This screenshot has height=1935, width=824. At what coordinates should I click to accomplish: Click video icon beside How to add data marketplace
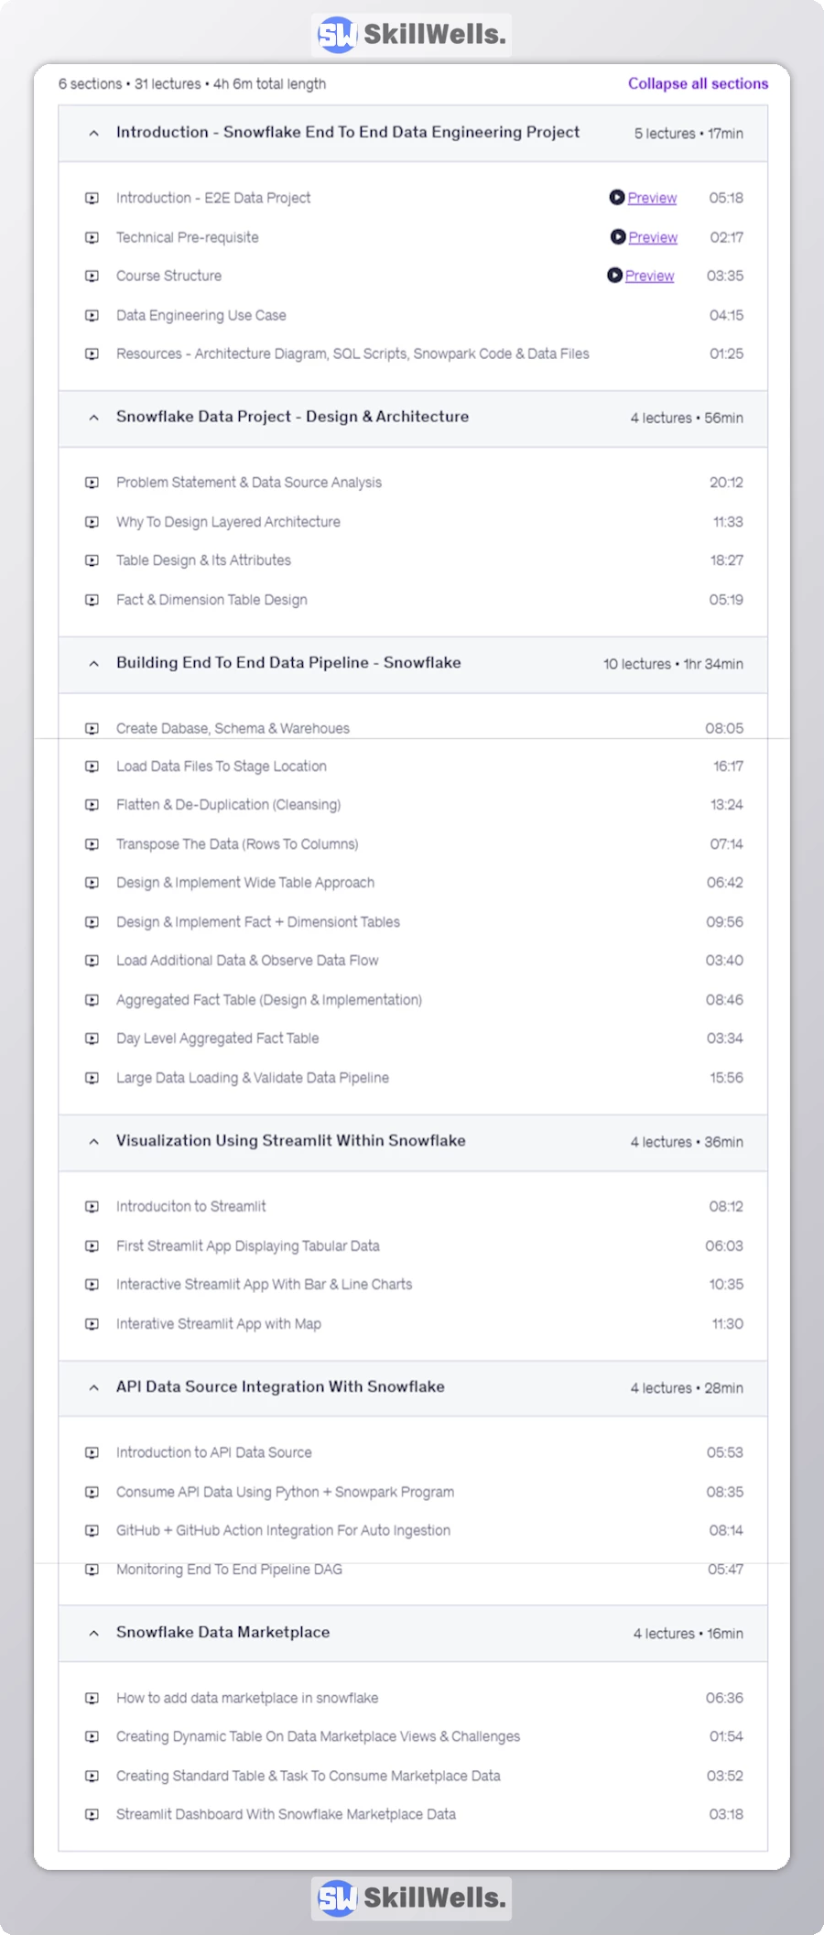tap(92, 1698)
